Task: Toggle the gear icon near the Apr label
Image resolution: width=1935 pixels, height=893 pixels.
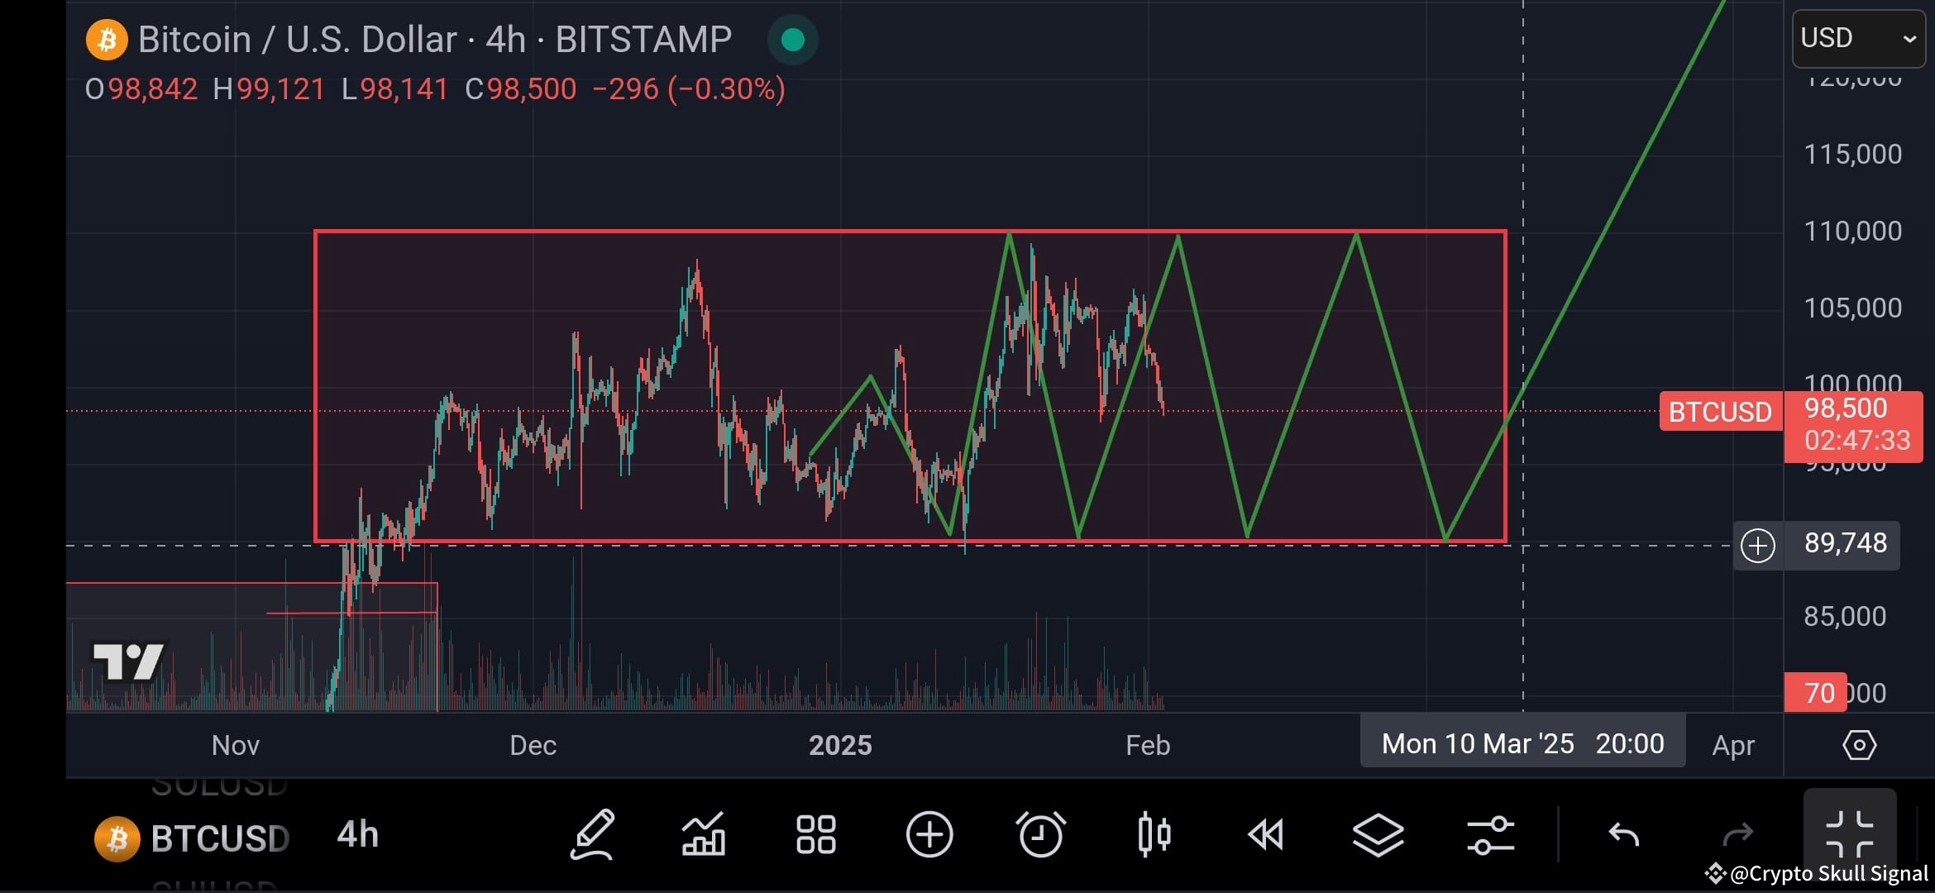Action: coord(1861,744)
